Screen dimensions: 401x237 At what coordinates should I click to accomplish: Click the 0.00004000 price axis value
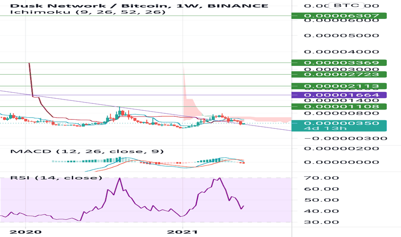pos(342,52)
